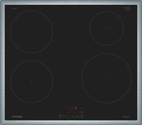Tap the red indicator dot above power sensor

(x=60, y=115)
